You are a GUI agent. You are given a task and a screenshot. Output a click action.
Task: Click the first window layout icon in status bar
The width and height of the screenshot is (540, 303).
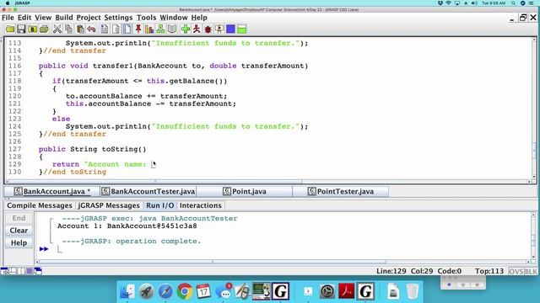point(4,271)
